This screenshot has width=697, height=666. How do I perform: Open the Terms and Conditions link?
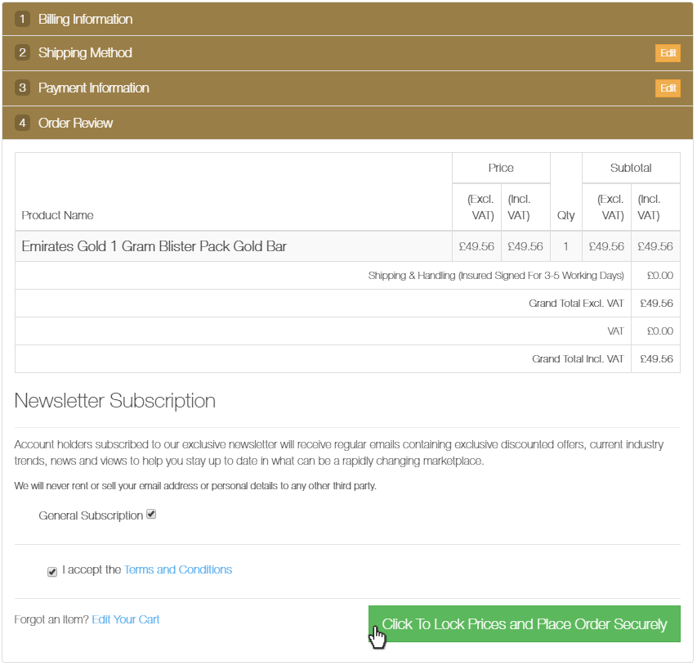coord(178,569)
